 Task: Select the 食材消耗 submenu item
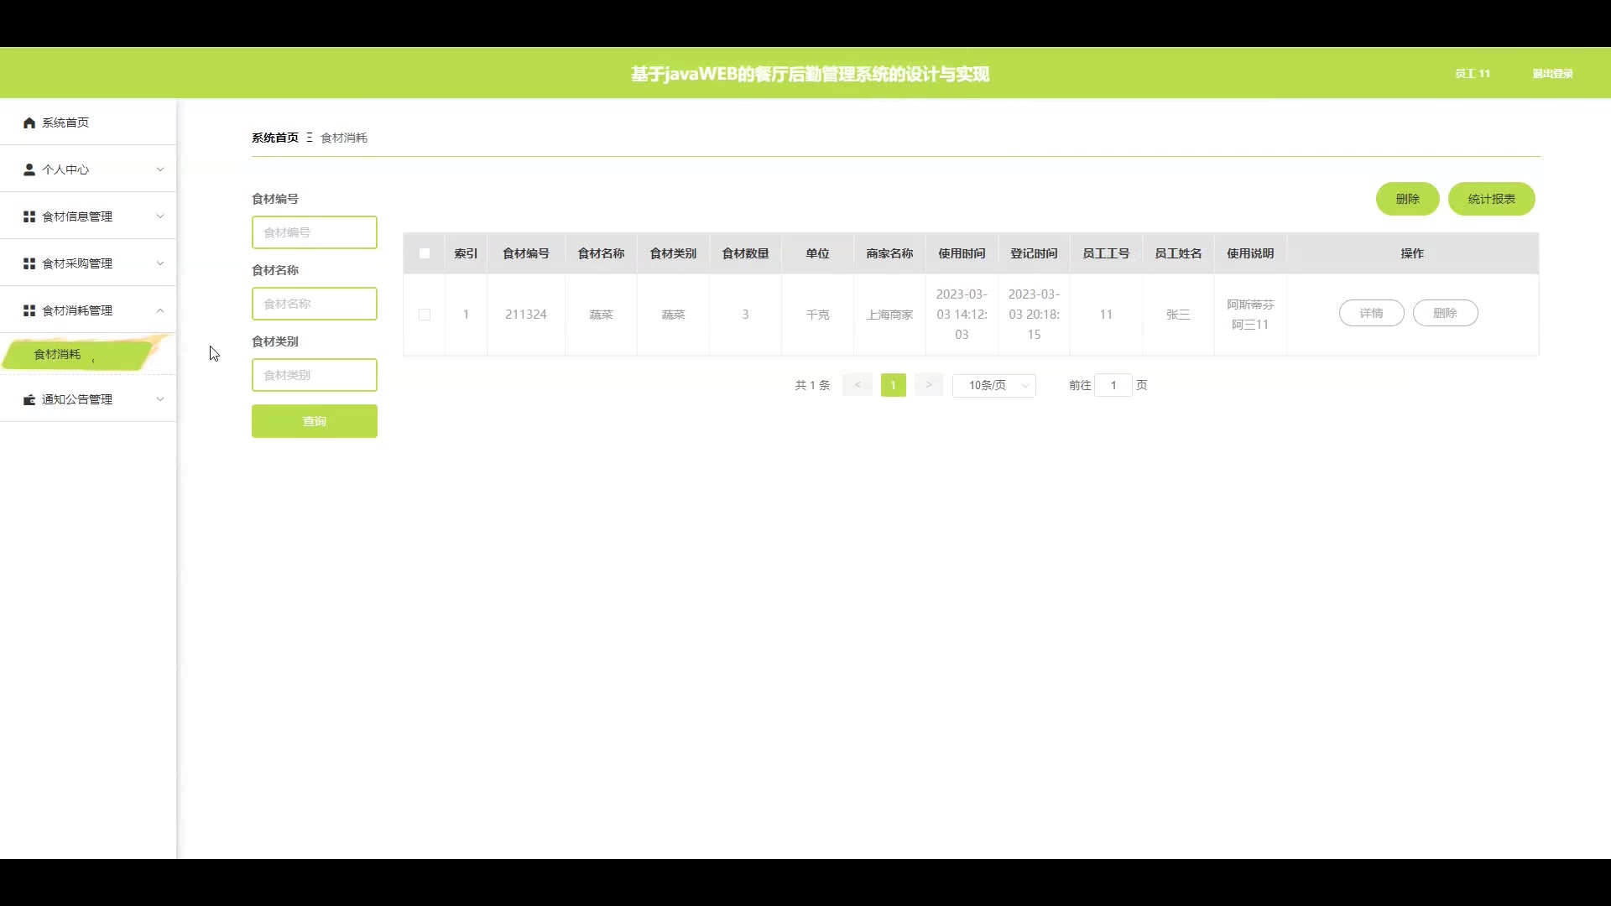click(x=59, y=354)
